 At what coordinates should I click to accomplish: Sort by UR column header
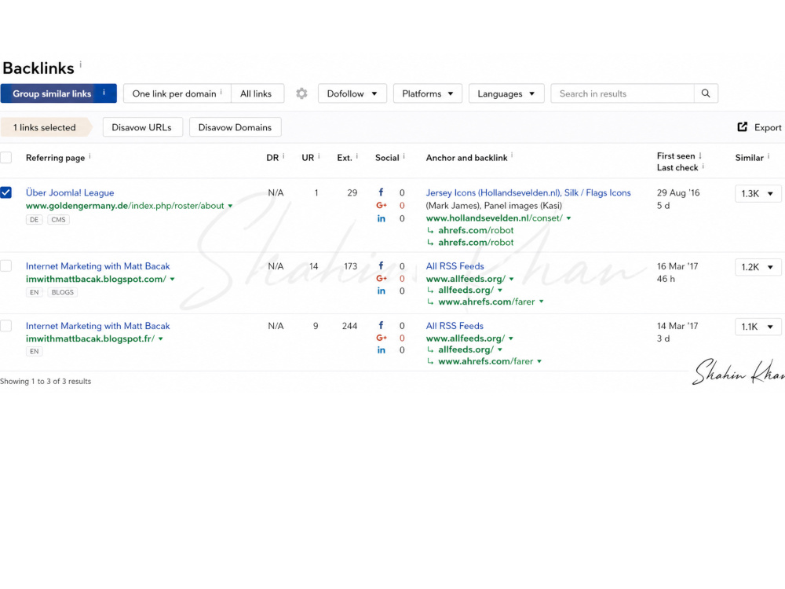coord(308,158)
